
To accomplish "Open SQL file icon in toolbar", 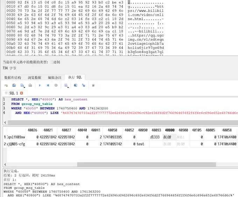I will (14, 85).
